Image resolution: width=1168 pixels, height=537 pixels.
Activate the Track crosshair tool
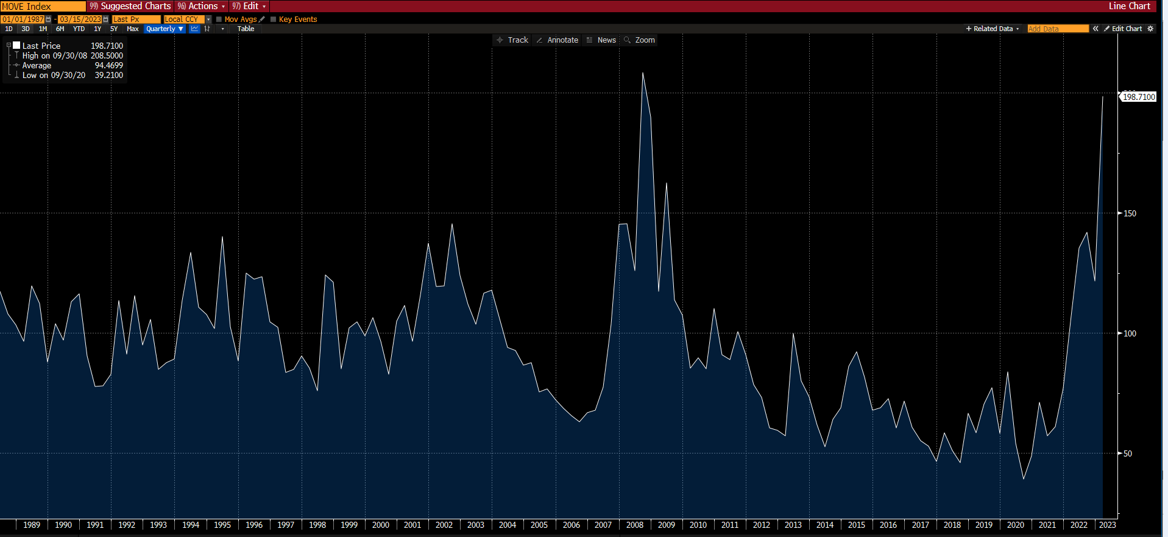pyautogui.click(x=512, y=40)
